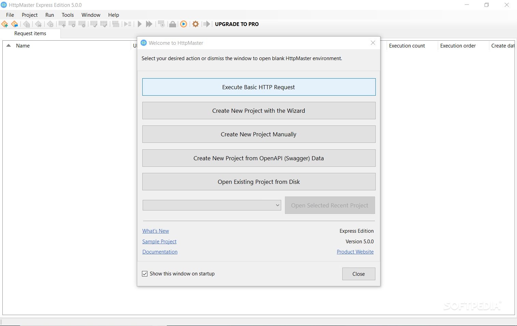Image resolution: width=517 pixels, height=326 pixels.
Task: Click the Version 5.0.0 text
Action: point(360,241)
